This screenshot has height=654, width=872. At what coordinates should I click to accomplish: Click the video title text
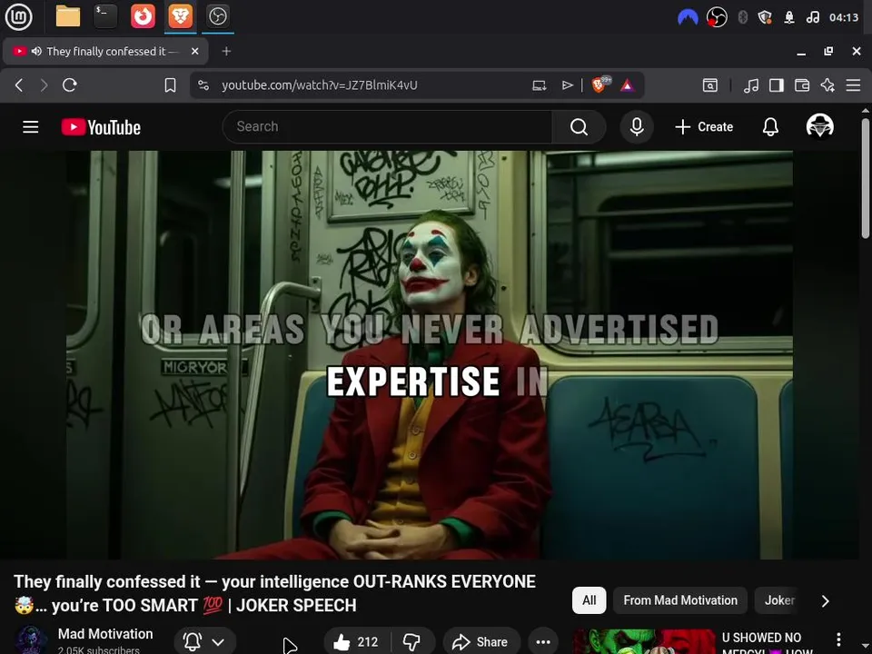tap(274, 593)
